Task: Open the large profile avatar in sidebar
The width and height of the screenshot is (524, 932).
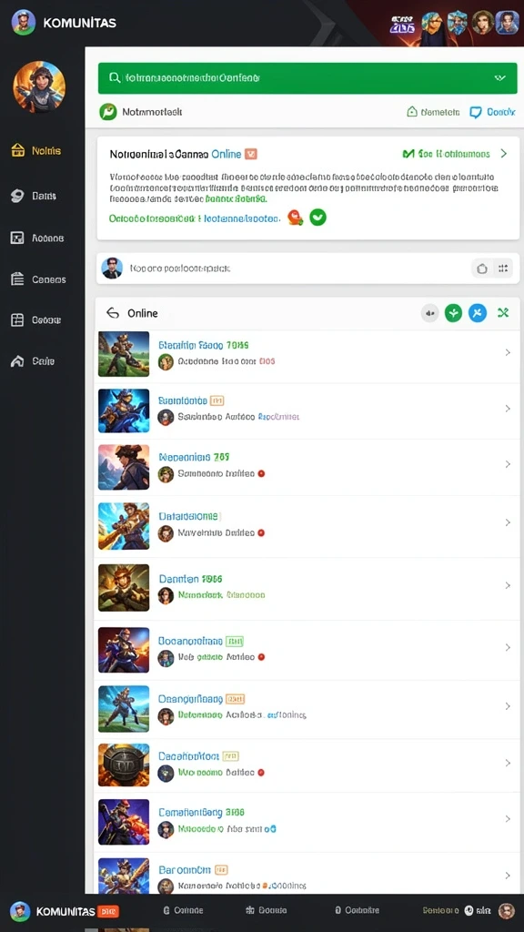Action: (39, 86)
